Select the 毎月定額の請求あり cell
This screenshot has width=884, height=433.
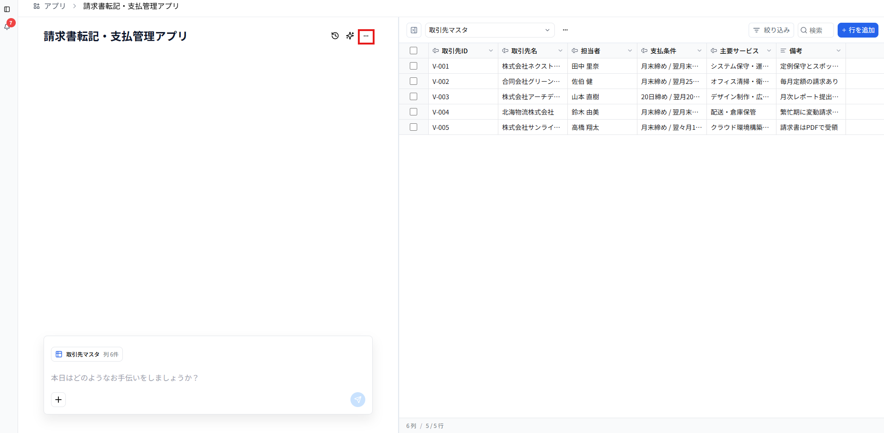pos(811,82)
